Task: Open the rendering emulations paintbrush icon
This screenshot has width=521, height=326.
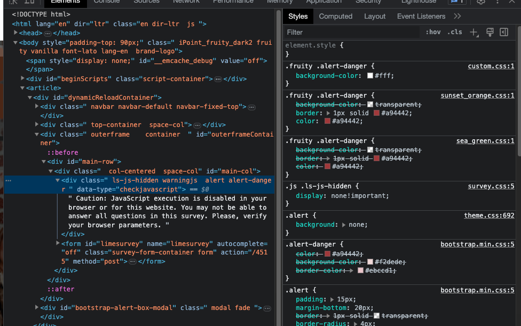Action: (x=490, y=33)
